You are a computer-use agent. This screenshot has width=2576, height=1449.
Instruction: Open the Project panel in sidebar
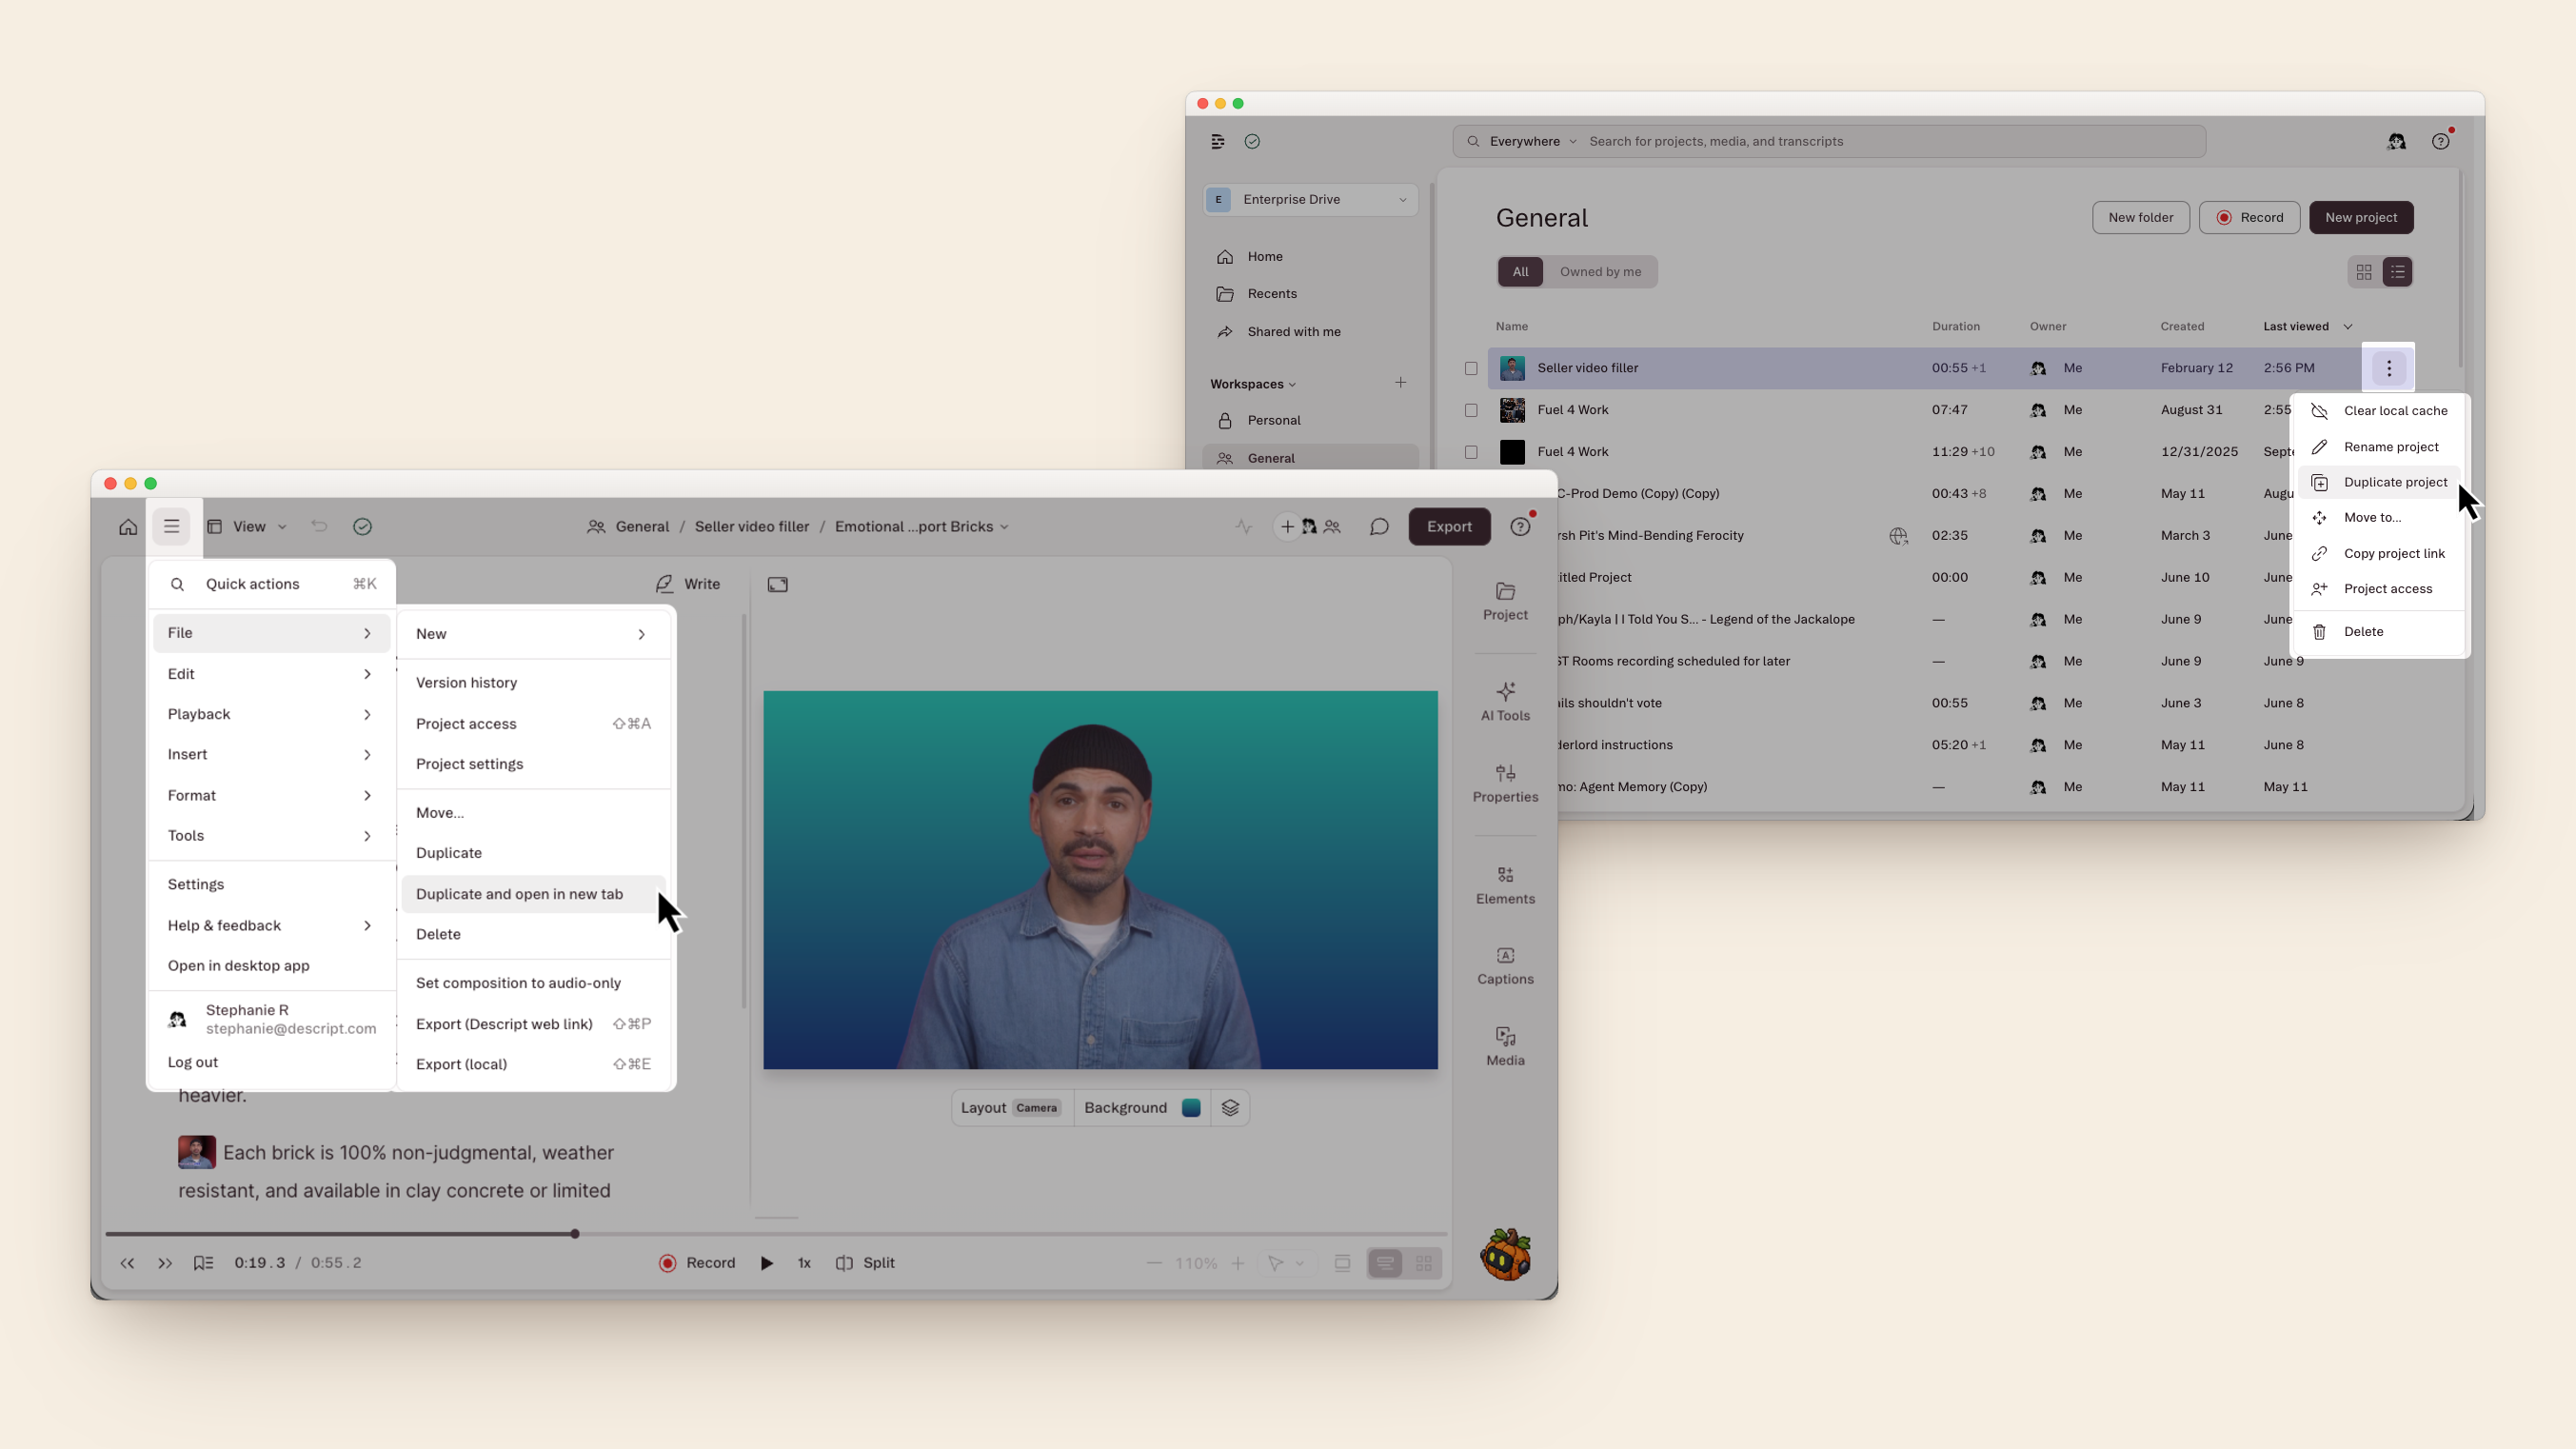[1505, 601]
